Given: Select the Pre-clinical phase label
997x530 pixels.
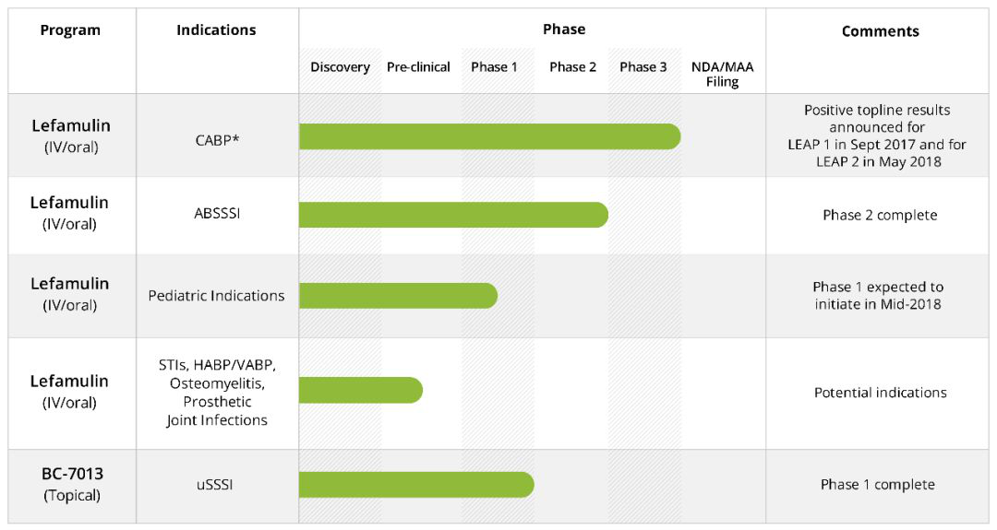Looking at the screenshot, I should [418, 67].
